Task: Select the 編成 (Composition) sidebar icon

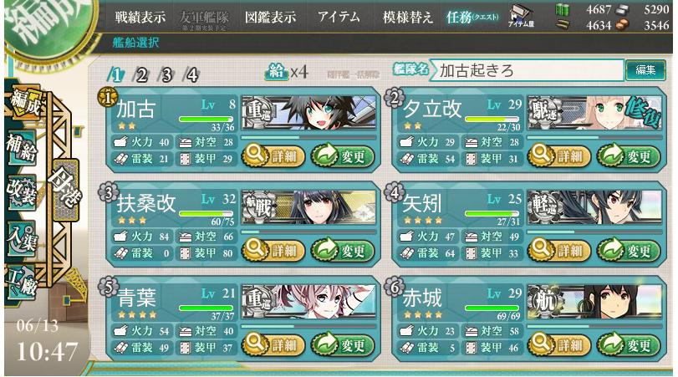Action: (x=25, y=103)
